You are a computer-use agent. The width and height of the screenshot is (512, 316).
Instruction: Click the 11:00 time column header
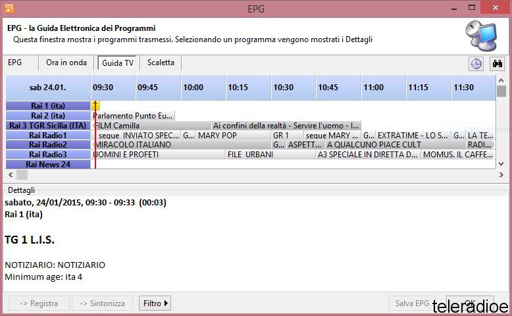tap(384, 88)
